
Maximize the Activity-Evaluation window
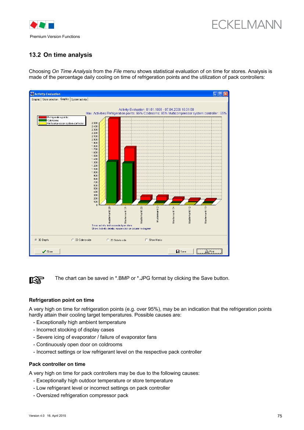coord(221,94)
